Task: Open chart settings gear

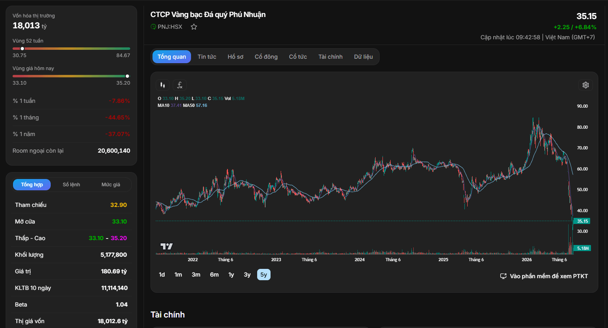Action: pos(585,85)
